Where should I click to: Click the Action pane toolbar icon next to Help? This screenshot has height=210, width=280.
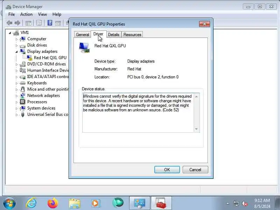pyautogui.click(x=58, y=23)
